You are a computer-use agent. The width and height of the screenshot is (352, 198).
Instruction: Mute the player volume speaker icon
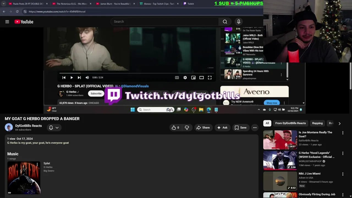point(87,78)
